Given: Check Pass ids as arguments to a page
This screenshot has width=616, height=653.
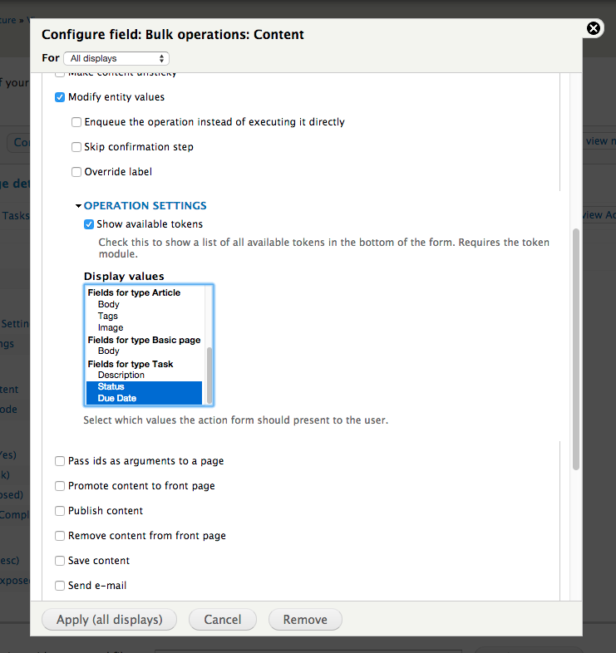Looking at the screenshot, I should (x=60, y=461).
